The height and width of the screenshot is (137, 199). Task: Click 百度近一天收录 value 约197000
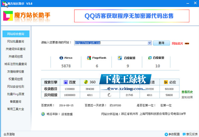pyautogui.click(x=115, y=105)
